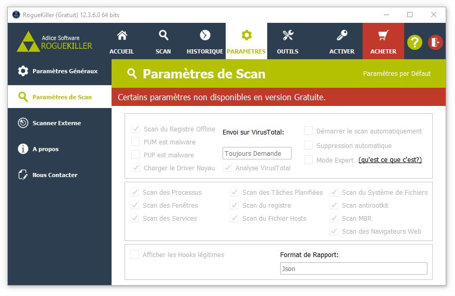Enable Afficher les Hooks légitimes

click(135, 254)
